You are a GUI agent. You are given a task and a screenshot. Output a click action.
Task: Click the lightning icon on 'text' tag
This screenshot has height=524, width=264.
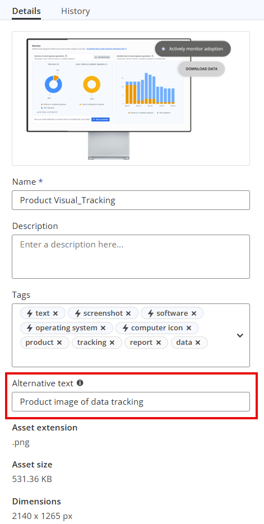(30, 314)
